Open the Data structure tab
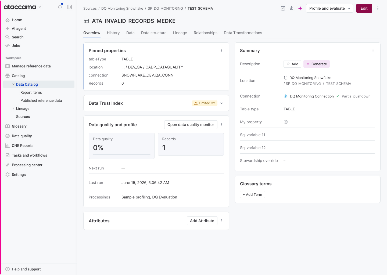This screenshot has width=387, height=275. (154, 33)
